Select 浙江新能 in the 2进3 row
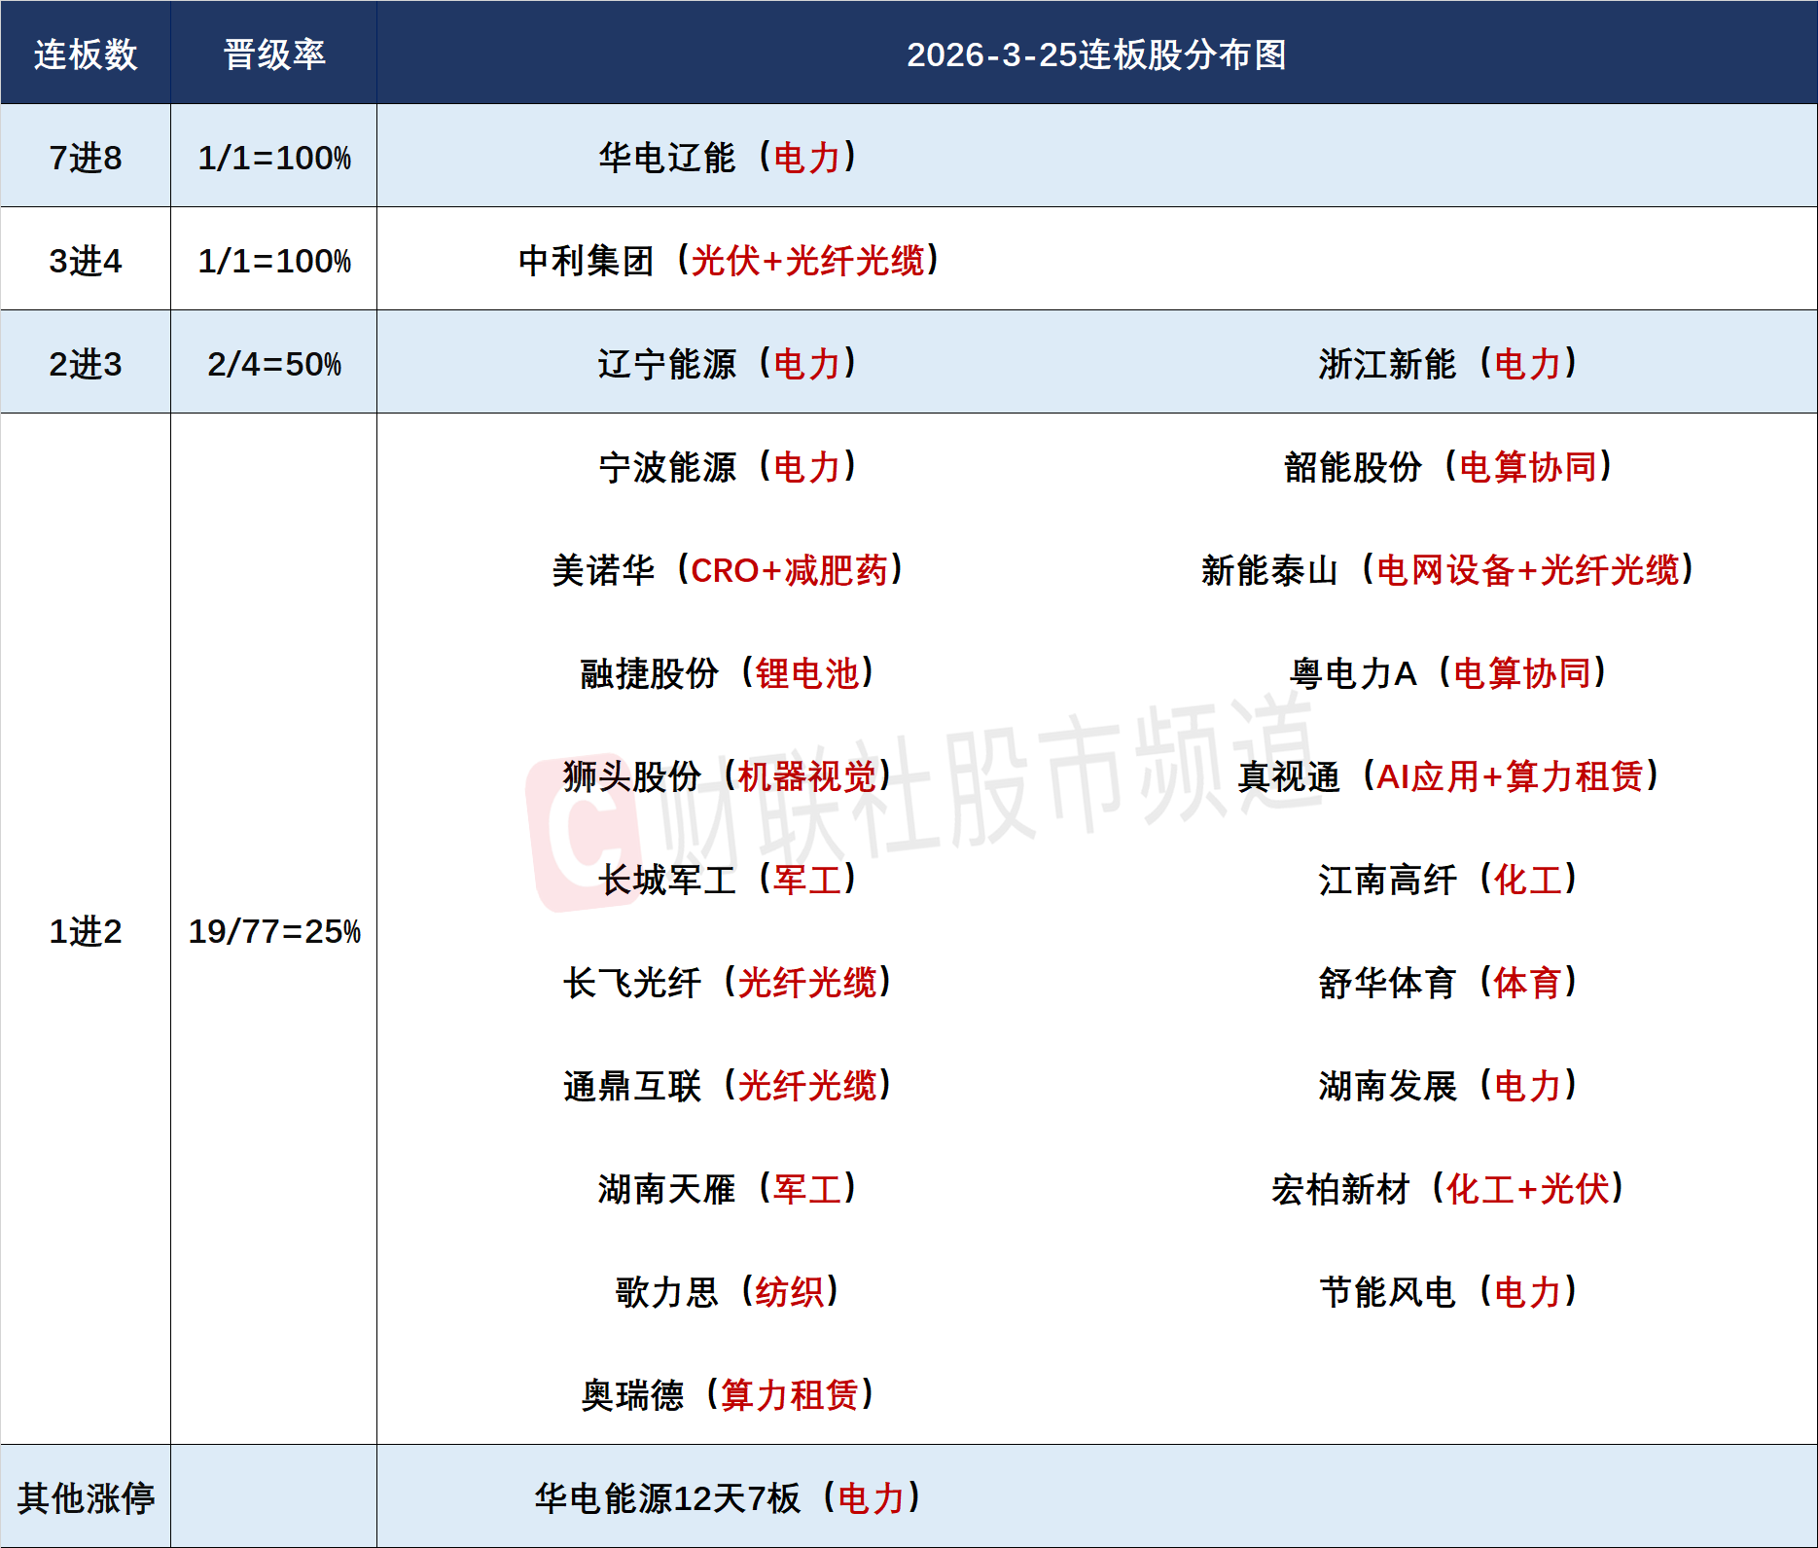The image size is (1818, 1548). (1447, 364)
